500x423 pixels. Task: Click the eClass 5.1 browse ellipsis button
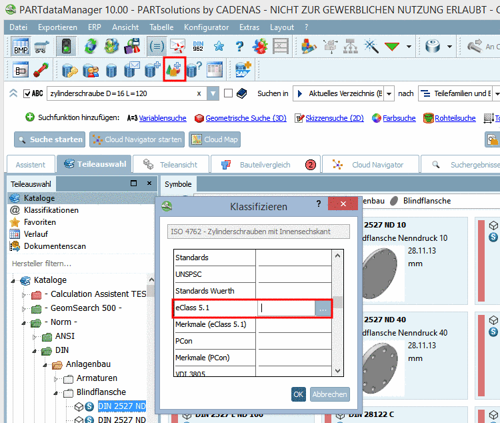323,308
